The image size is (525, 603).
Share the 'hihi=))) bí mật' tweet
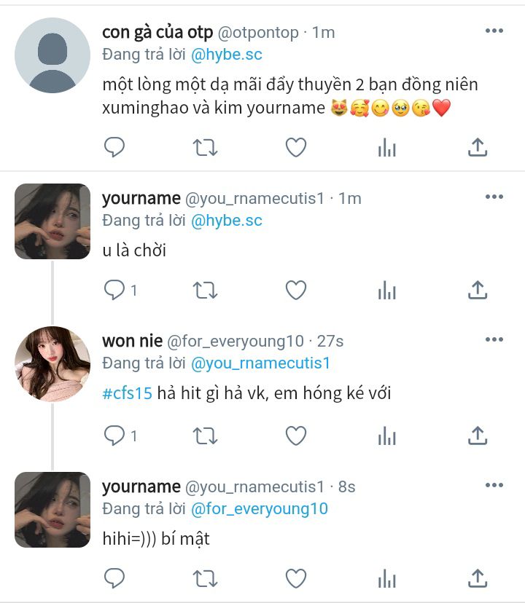(478, 578)
